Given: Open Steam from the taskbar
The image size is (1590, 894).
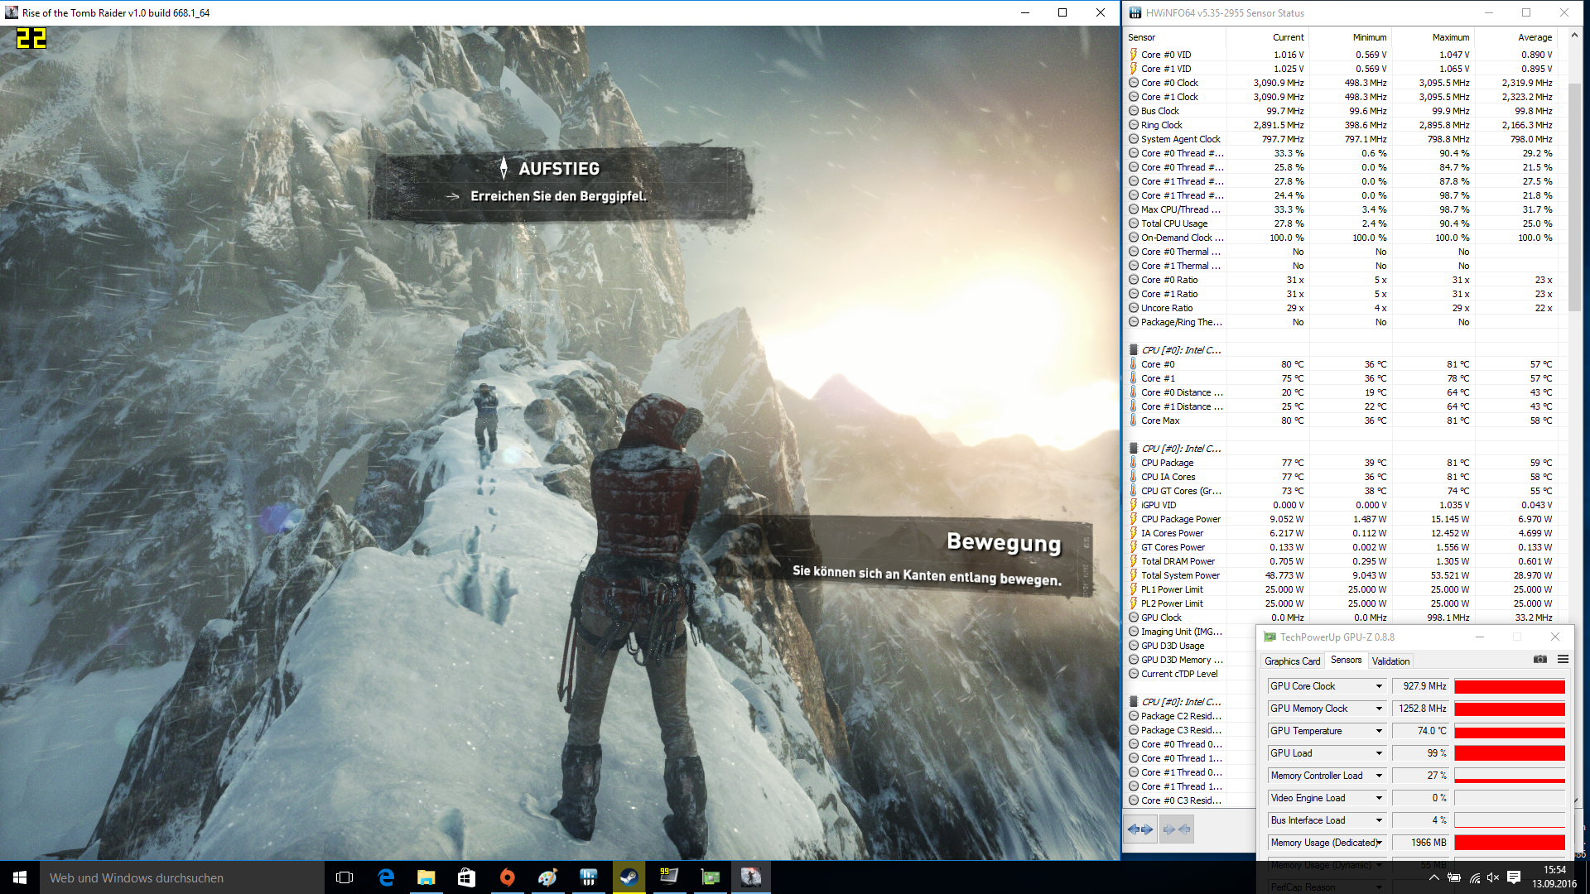Looking at the screenshot, I should 629,877.
